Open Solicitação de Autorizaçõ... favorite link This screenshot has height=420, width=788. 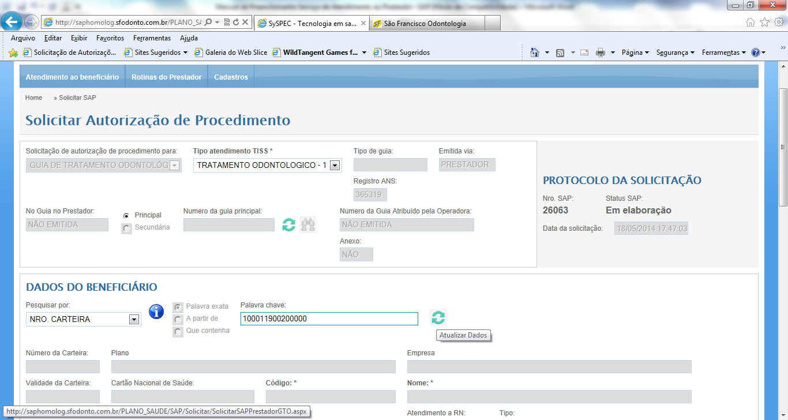click(70, 52)
